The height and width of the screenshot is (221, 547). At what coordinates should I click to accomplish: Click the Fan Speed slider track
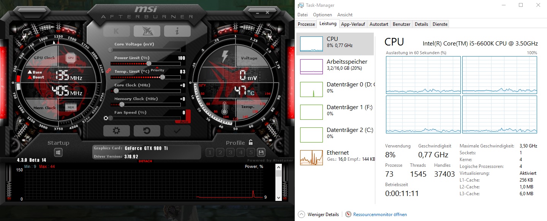145,118
